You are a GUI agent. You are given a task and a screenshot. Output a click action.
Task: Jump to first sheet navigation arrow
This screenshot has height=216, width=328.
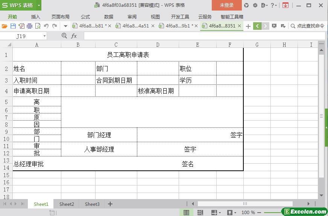pos(5,204)
